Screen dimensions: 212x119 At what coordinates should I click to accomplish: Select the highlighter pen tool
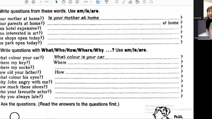[124, 2]
